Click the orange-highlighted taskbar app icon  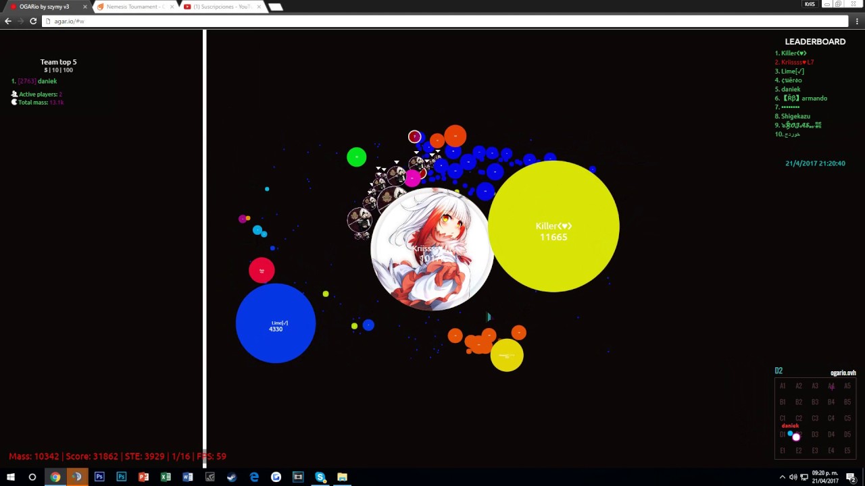pos(77,477)
